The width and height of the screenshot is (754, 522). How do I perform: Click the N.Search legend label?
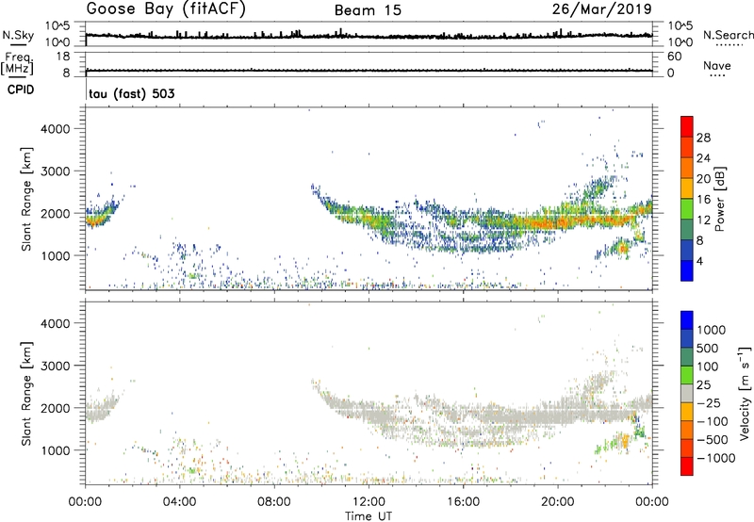pyautogui.click(x=728, y=35)
